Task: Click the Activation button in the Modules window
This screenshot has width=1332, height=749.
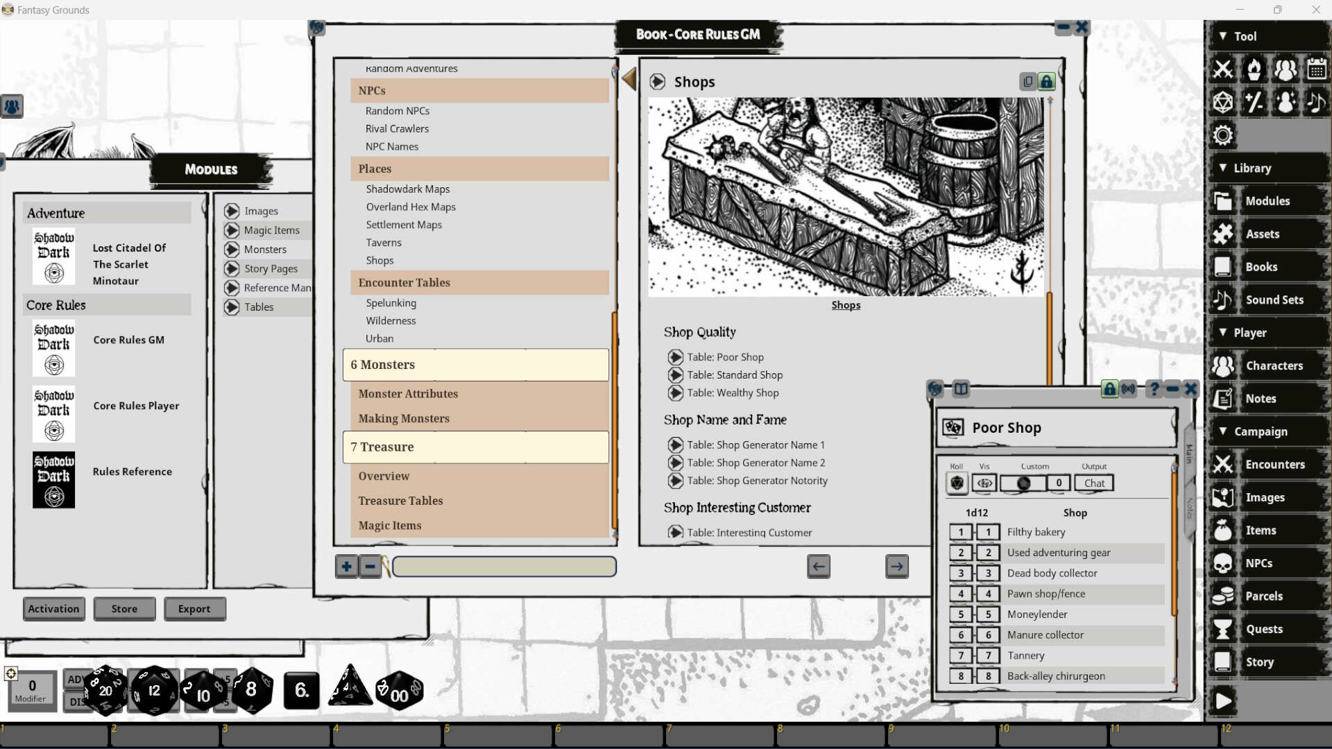Action: click(53, 608)
